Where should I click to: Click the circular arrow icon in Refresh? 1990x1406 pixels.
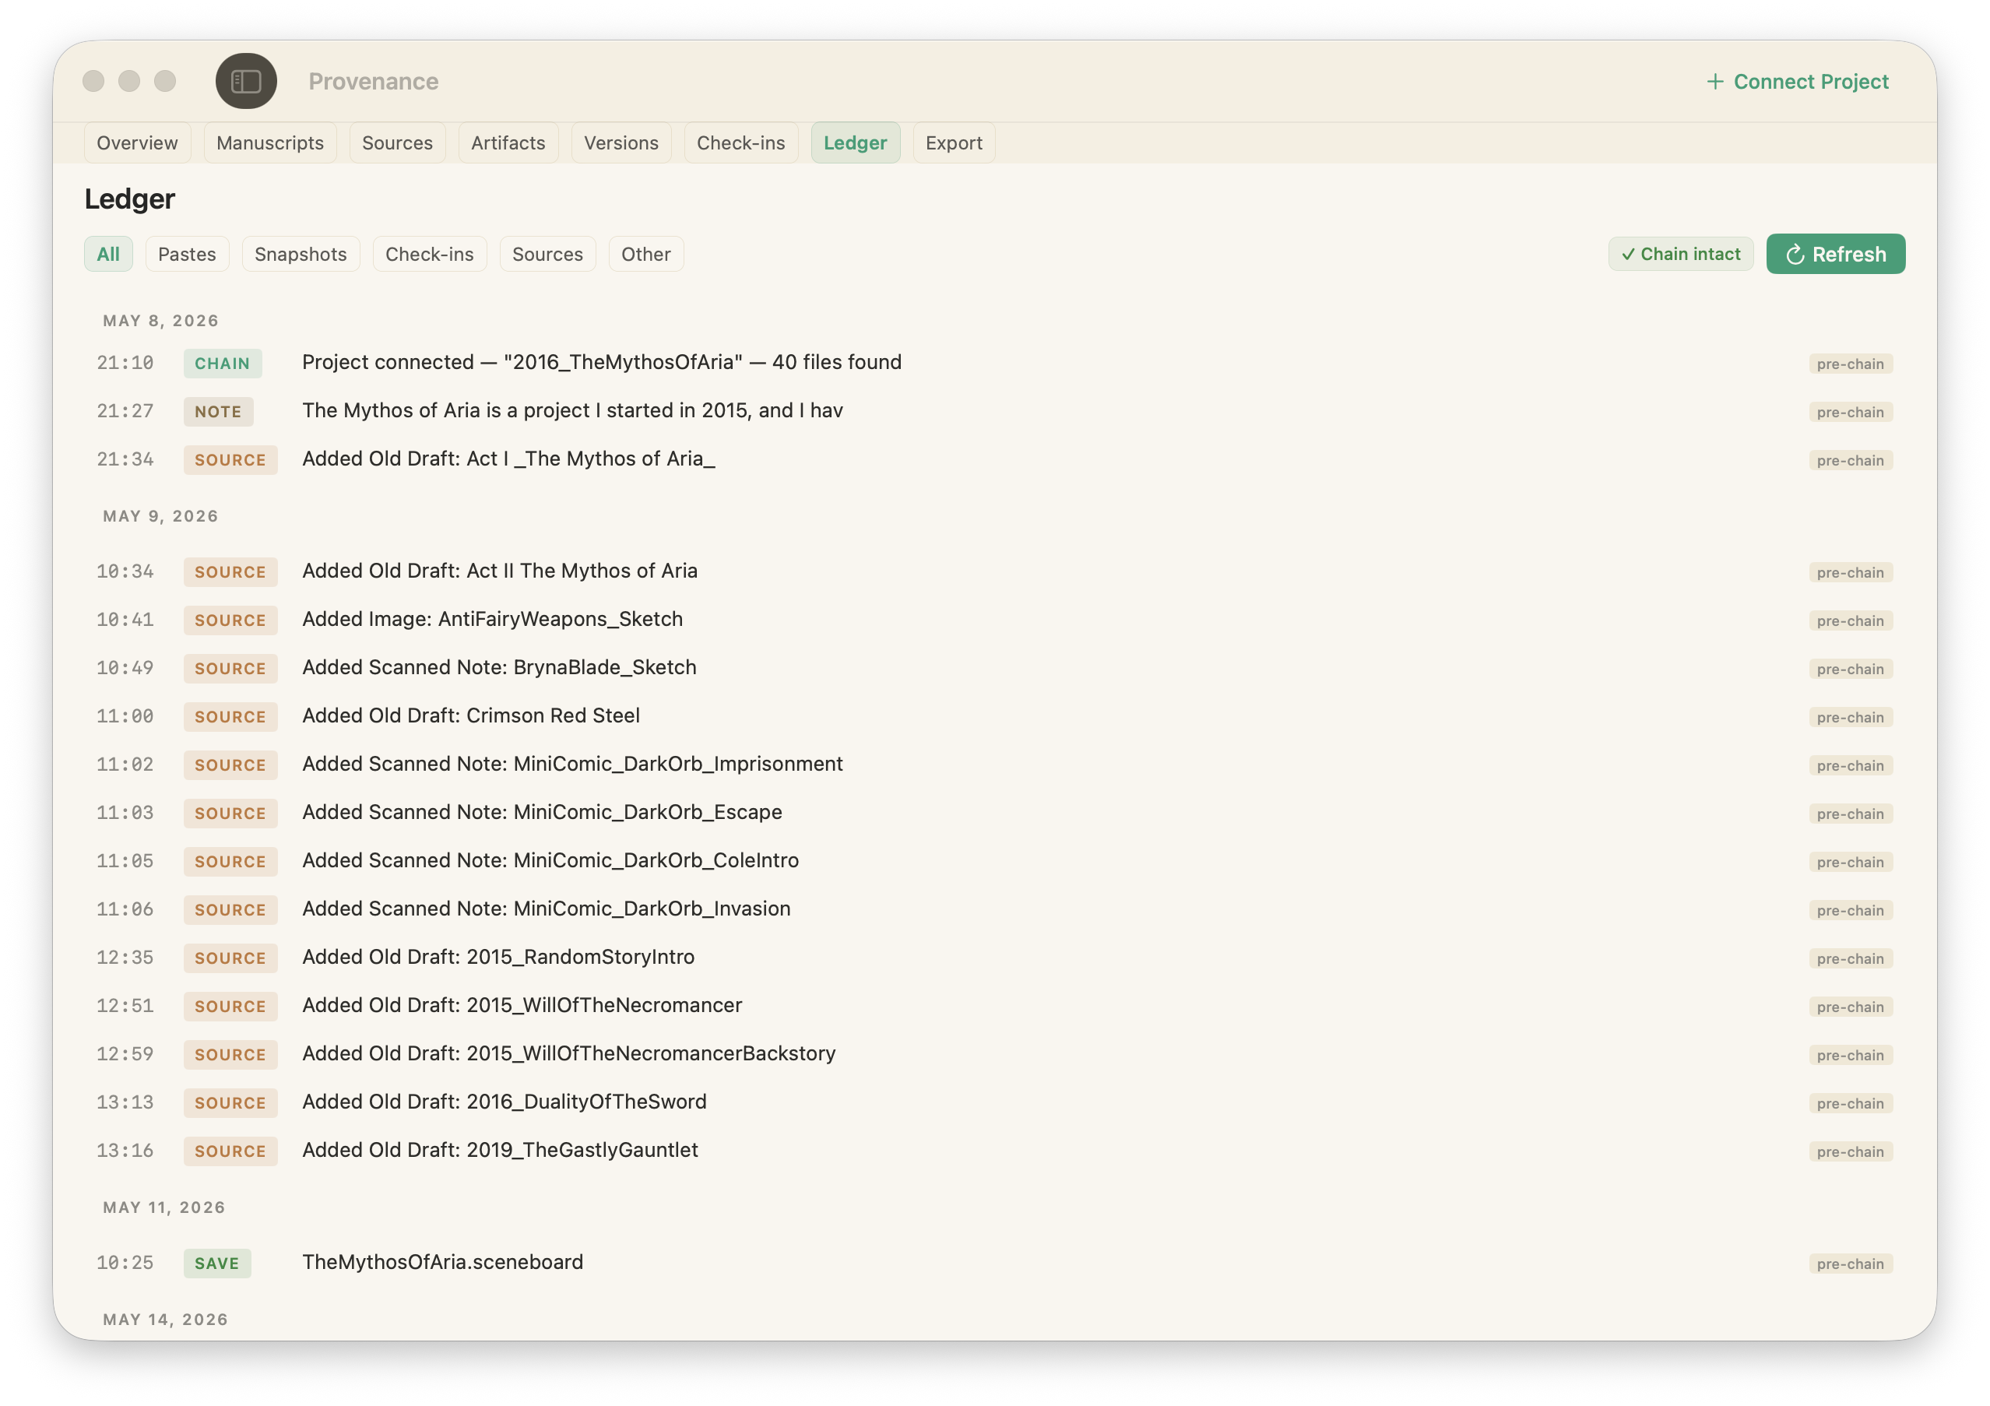(1795, 255)
